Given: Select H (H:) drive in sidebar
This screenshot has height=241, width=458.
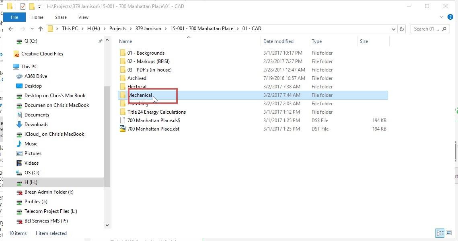Looking at the screenshot, I should pos(31,182).
